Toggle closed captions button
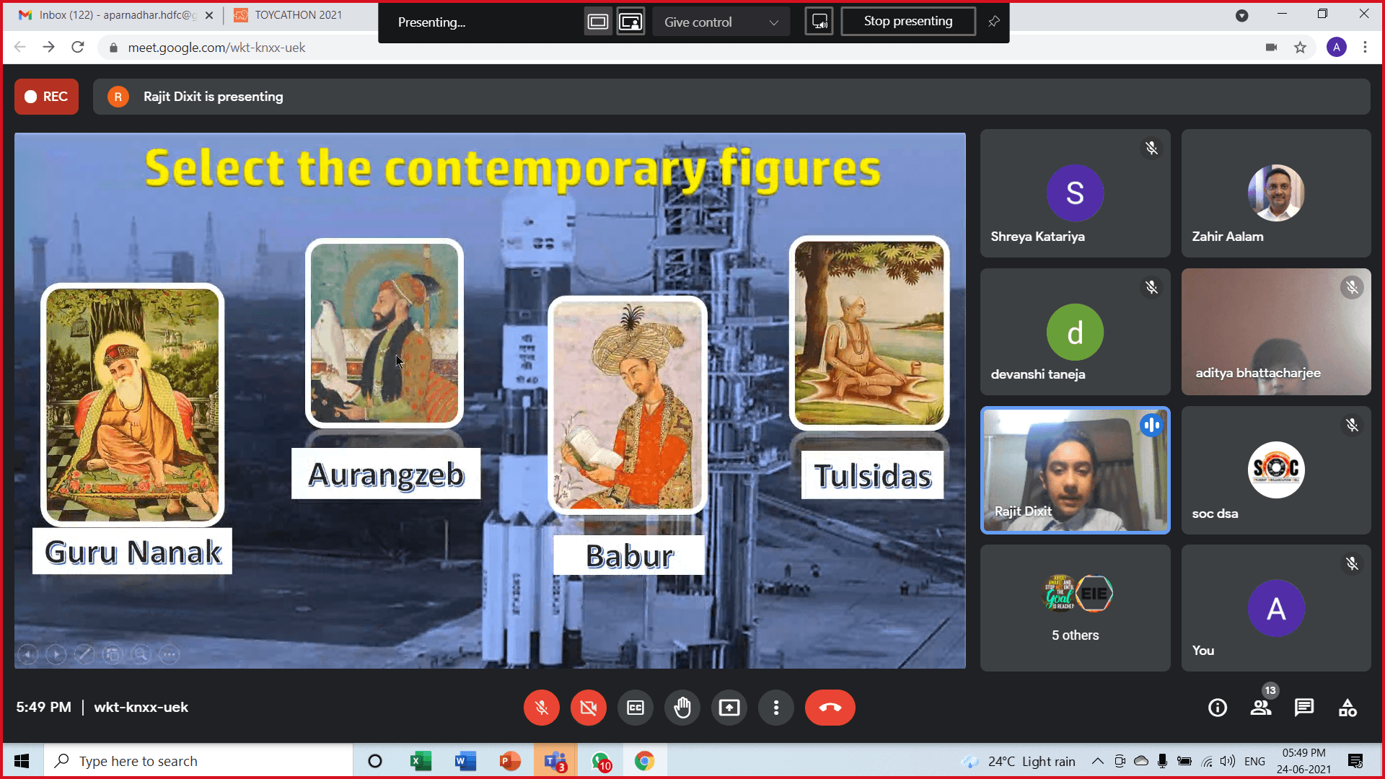The width and height of the screenshot is (1385, 779). (x=636, y=708)
